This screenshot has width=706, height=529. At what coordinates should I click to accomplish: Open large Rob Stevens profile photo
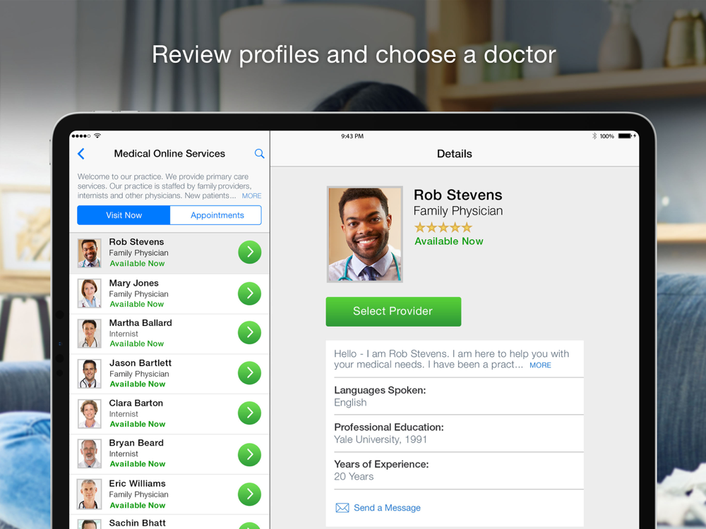point(365,234)
